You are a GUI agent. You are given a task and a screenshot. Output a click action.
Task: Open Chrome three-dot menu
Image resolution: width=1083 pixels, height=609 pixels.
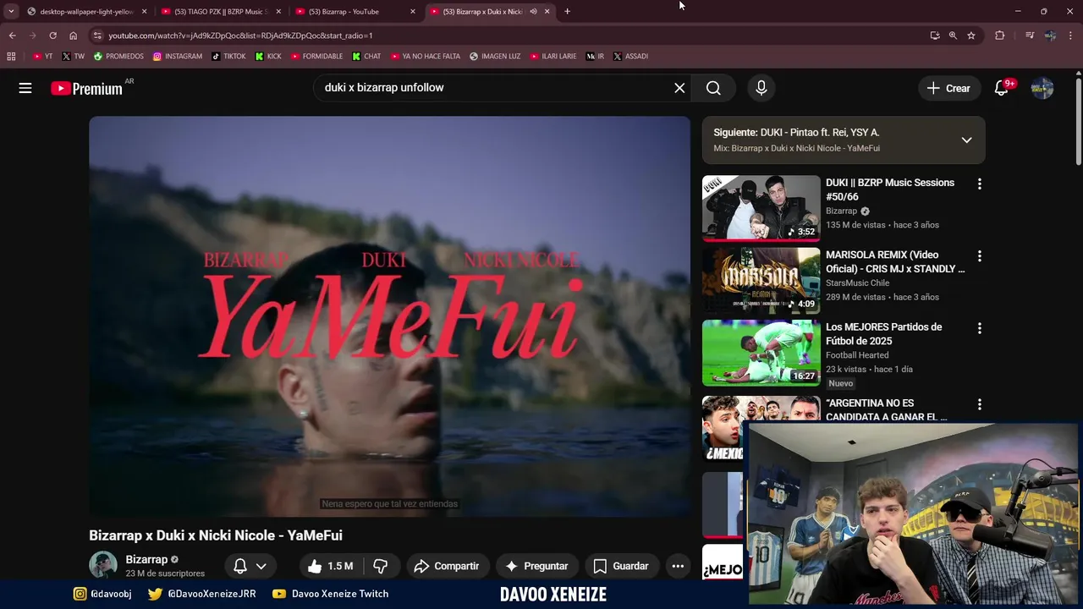1071,36
